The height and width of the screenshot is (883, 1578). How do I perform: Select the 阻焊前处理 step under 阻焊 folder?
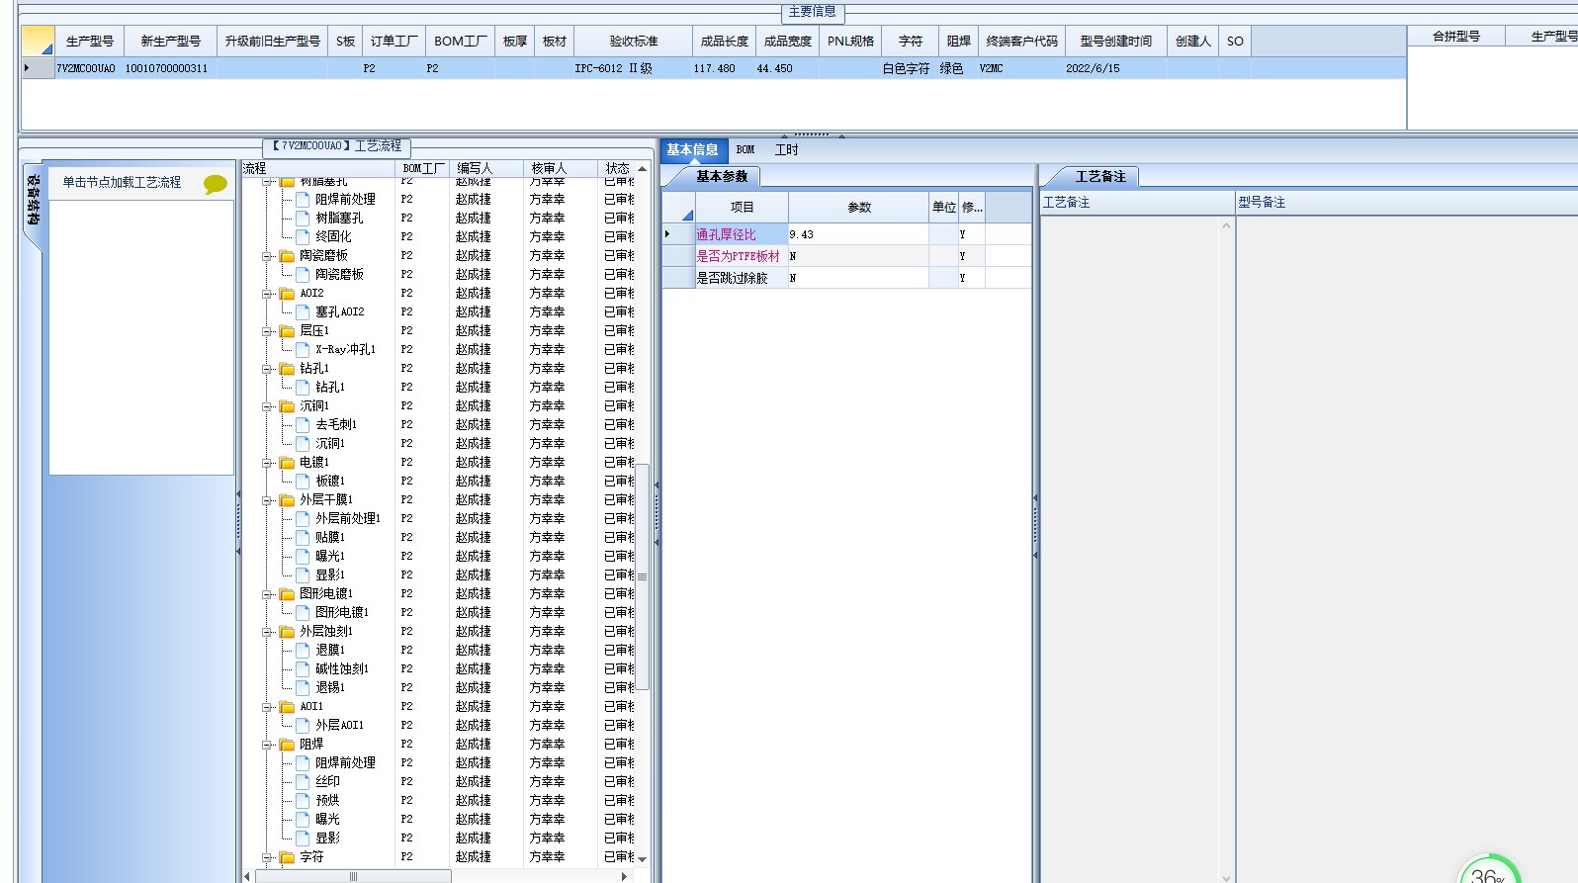tap(345, 762)
